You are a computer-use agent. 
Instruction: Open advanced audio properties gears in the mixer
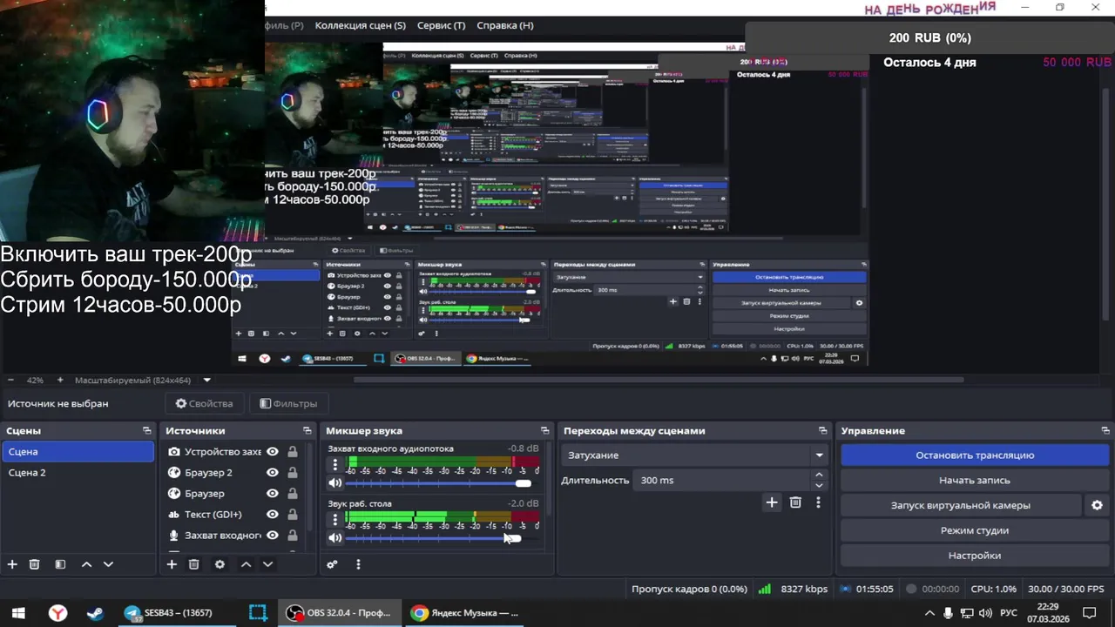tap(332, 564)
